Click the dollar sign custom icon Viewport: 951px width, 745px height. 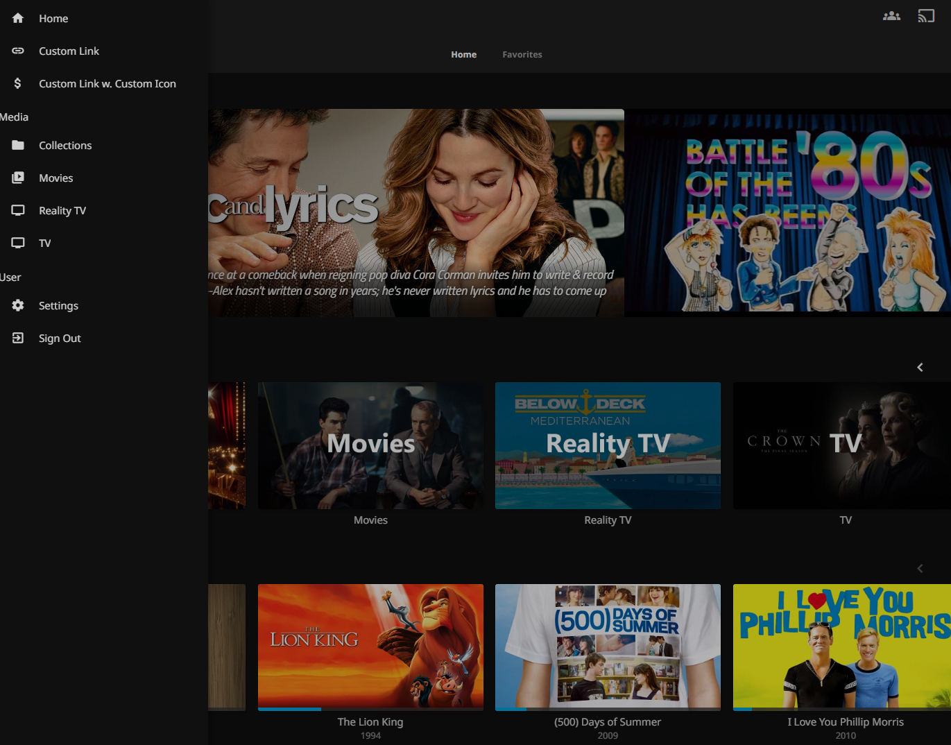pyautogui.click(x=18, y=84)
